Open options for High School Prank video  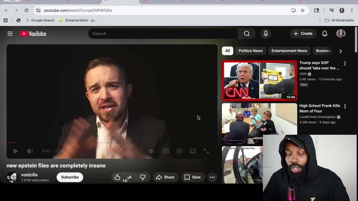(345, 106)
